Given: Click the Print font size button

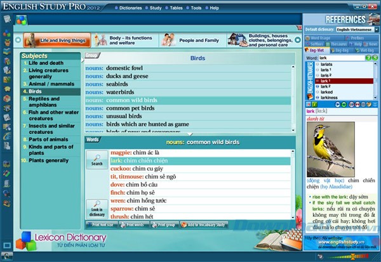Looking at the screenshot, I should [x=102, y=225].
